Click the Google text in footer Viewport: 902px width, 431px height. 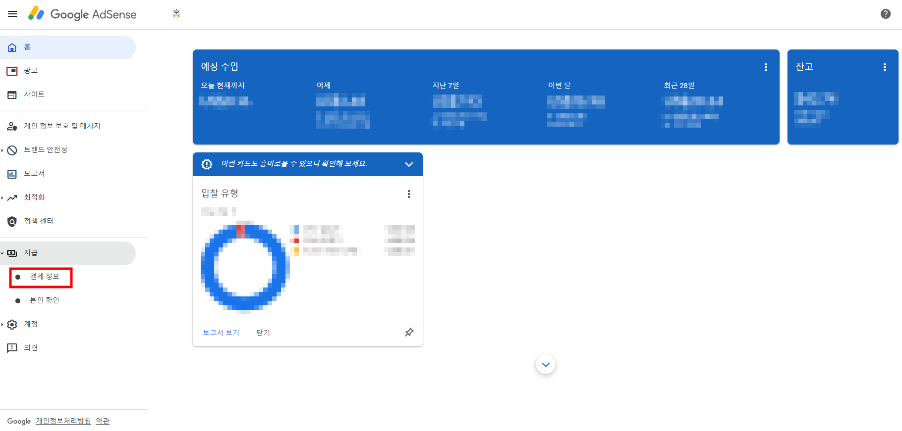point(19,421)
